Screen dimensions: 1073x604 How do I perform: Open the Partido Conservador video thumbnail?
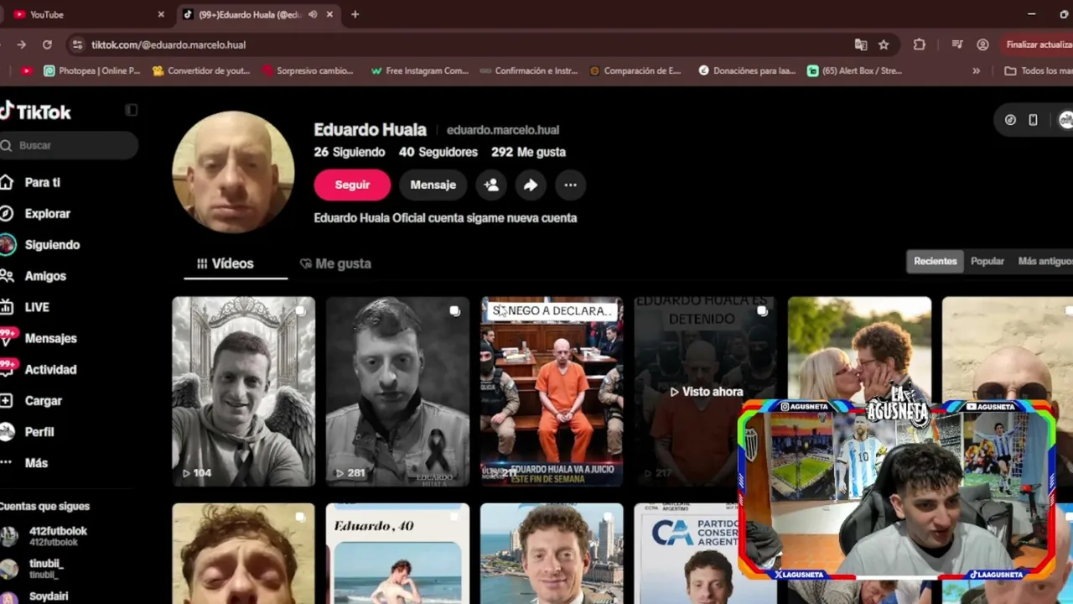click(686, 554)
